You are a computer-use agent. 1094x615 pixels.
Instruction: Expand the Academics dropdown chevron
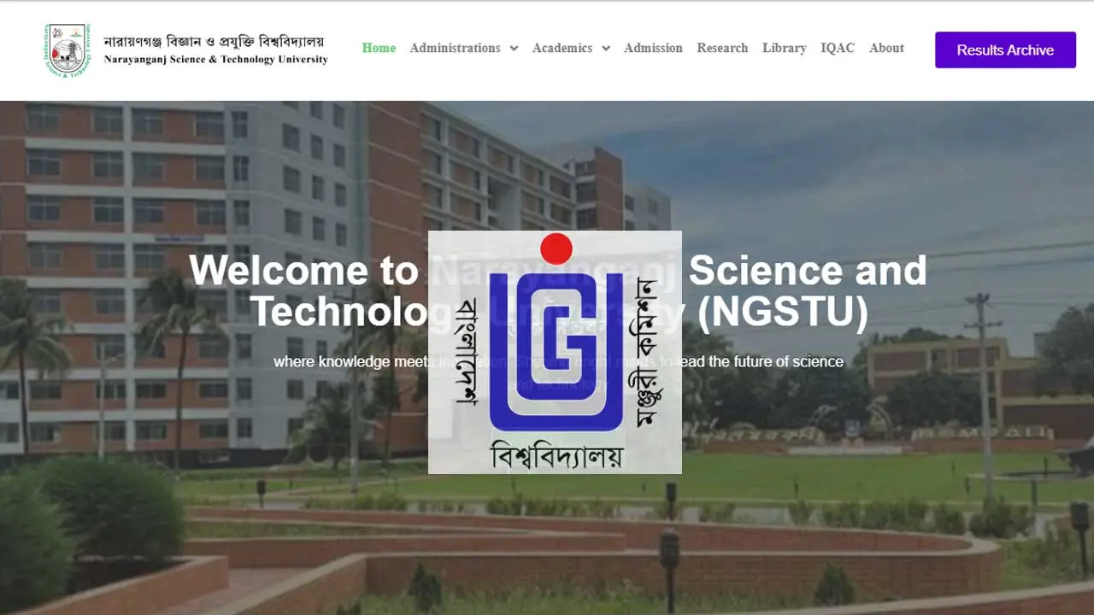(x=606, y=49)
